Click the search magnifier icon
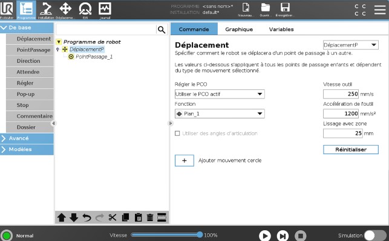389x241 pixels. tap(162, 30)
